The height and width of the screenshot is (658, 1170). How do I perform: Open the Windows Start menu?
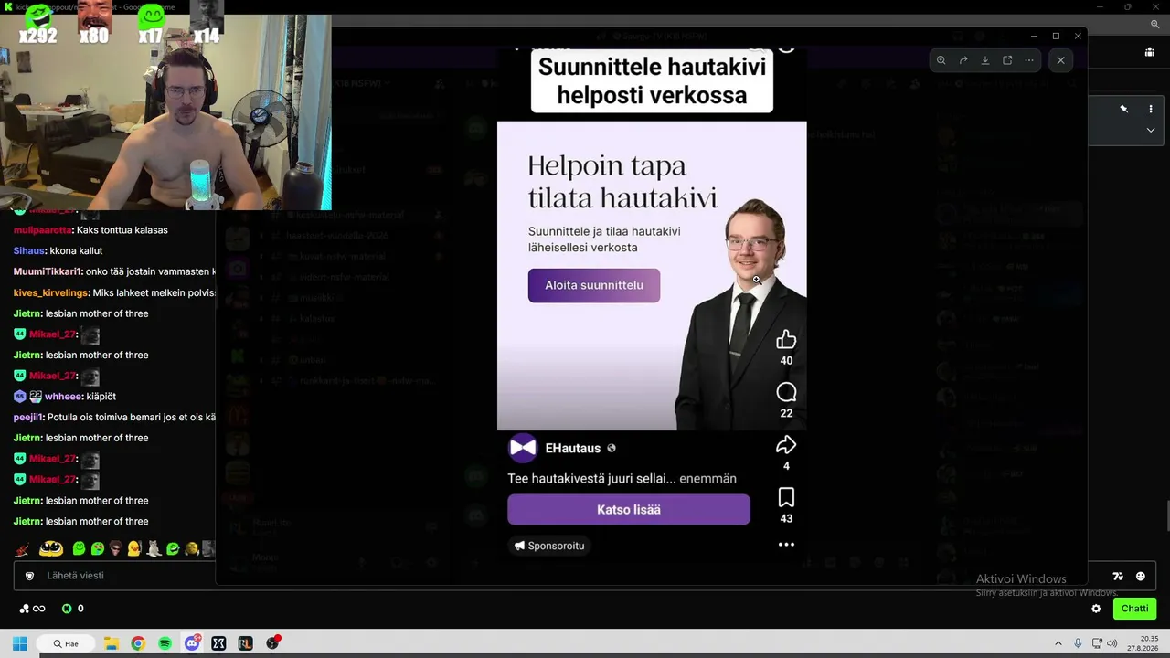click(x=19, y=643)
